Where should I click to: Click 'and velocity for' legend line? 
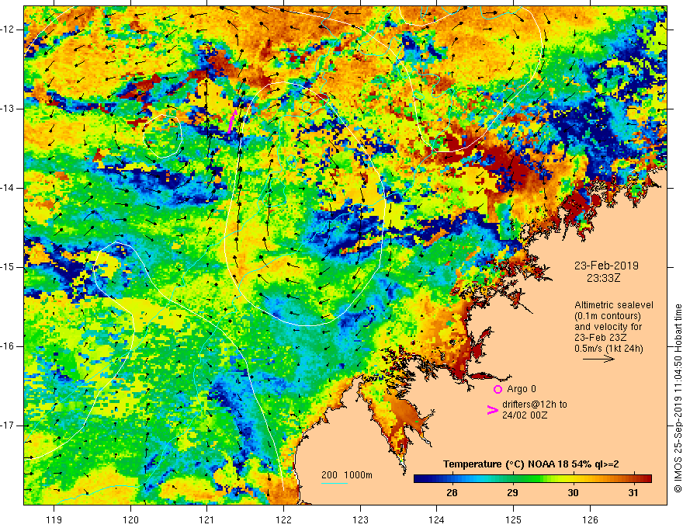tap(608, 327)
